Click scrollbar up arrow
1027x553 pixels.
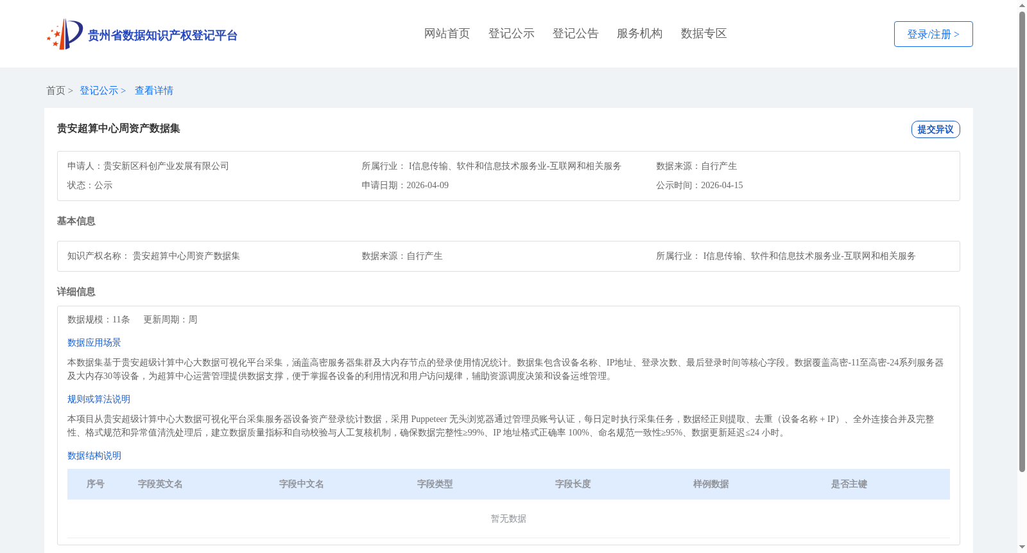pos(1022,5)
